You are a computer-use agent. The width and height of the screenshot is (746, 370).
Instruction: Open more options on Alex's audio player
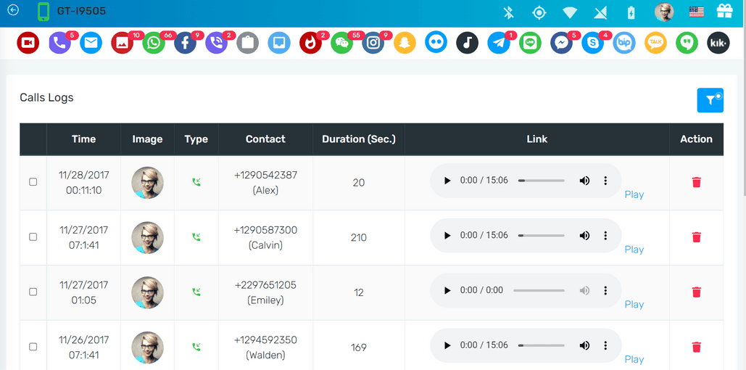[x=605, y=181]
